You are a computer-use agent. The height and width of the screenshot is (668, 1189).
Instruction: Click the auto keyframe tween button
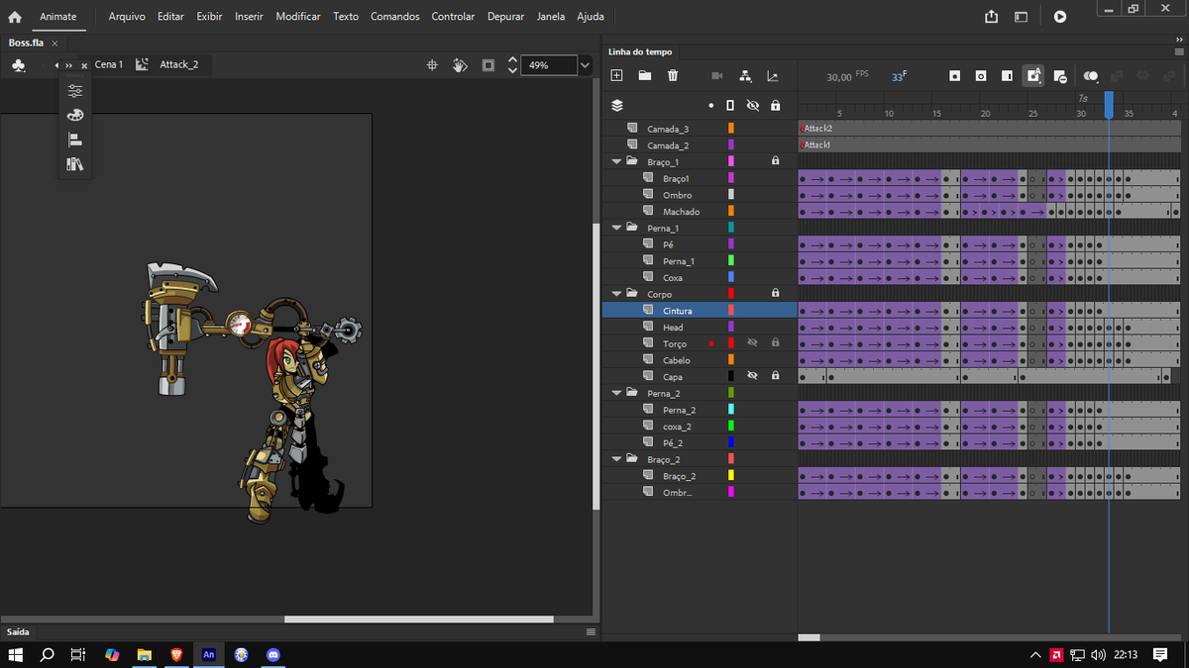click(x=1033, y=76)
